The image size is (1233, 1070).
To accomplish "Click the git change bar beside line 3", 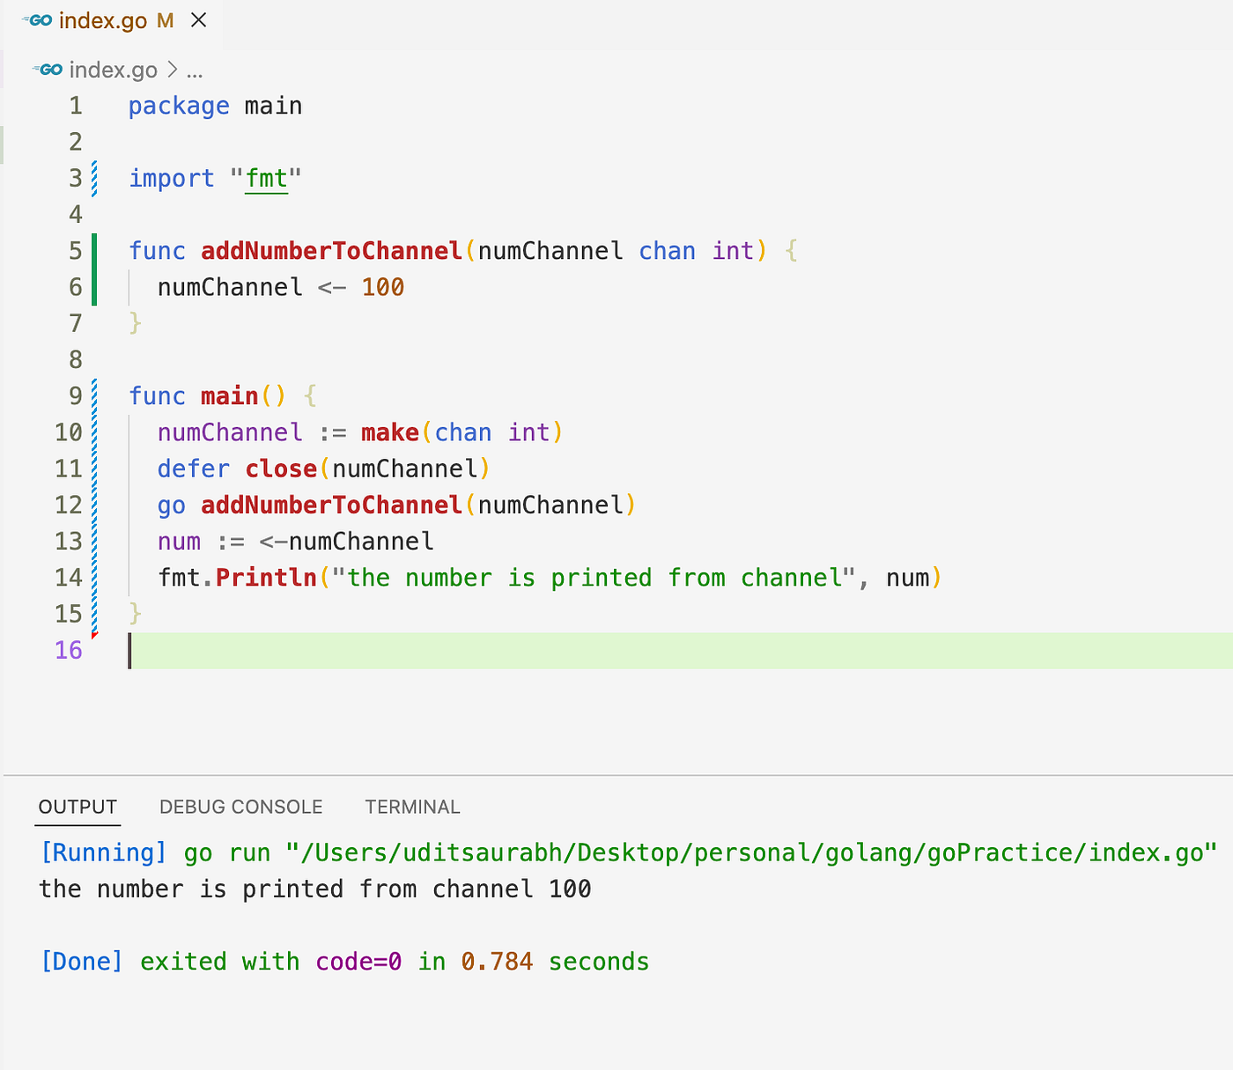I will tap(94, 178).
